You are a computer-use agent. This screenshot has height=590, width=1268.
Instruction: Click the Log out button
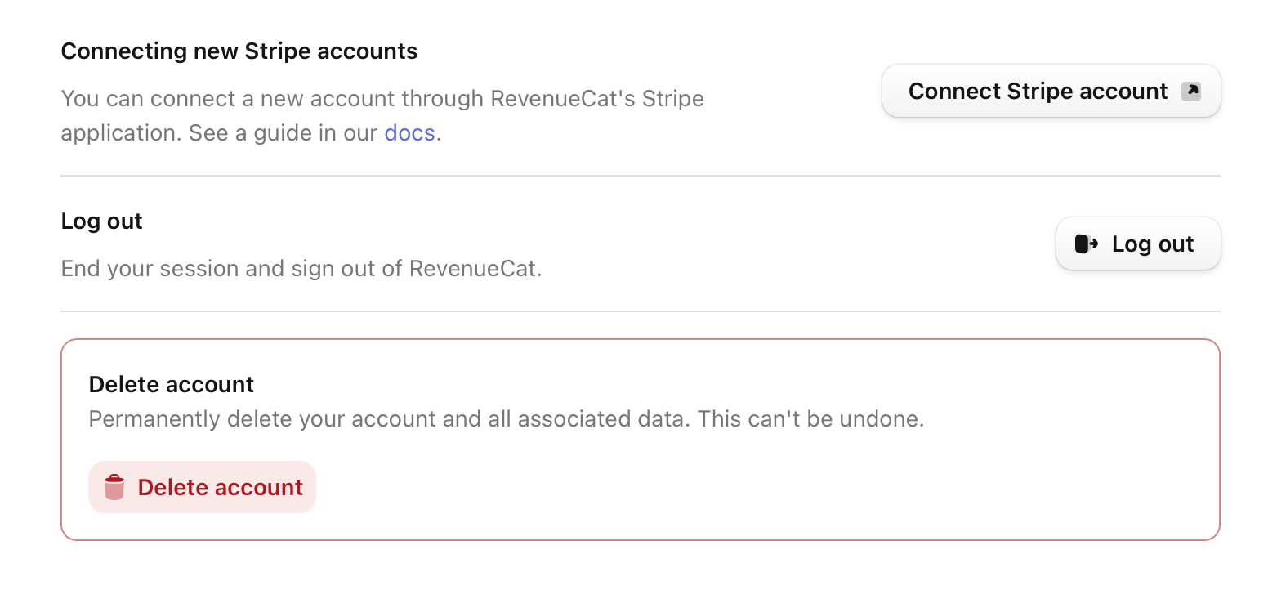[x=1137, y=244]
